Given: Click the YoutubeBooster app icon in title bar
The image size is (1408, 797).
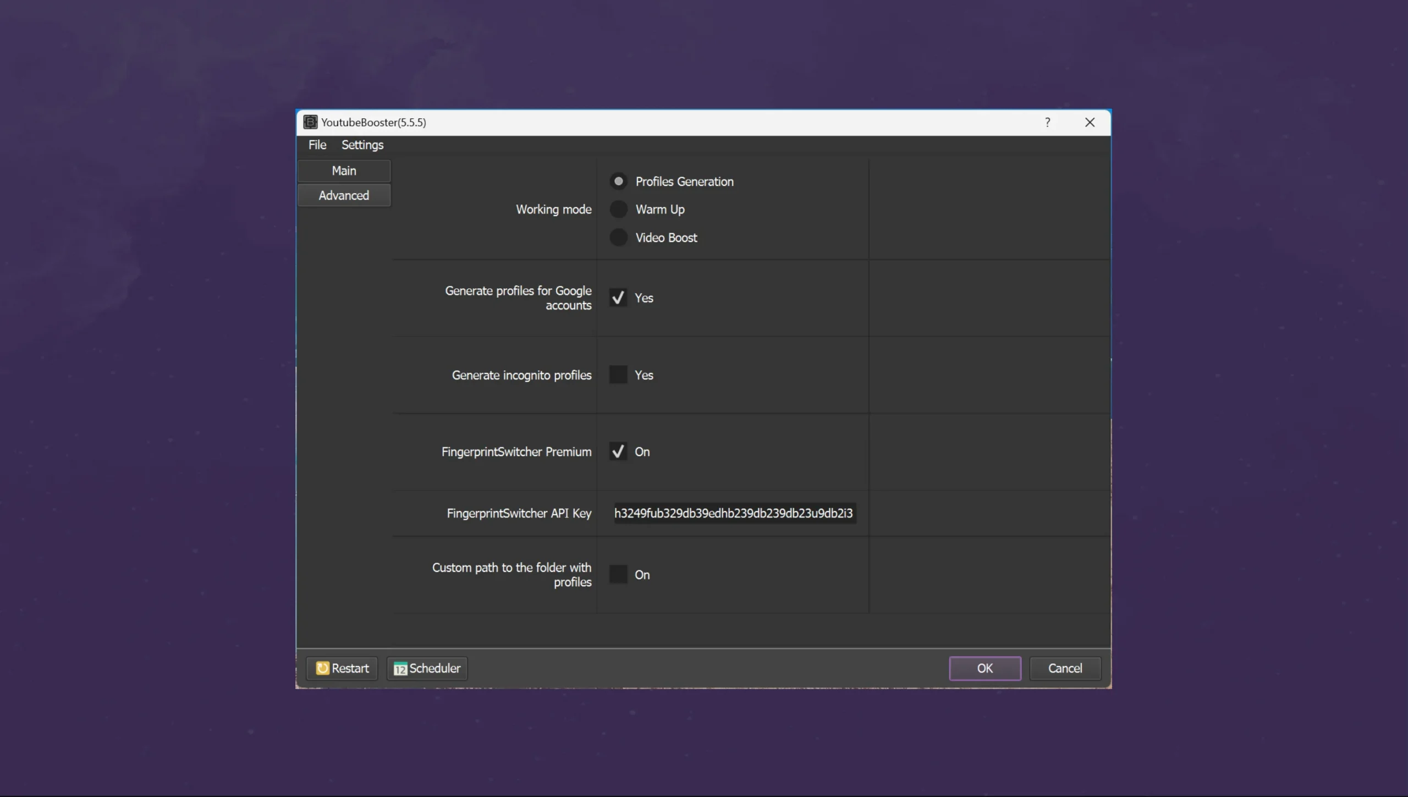Looking at the screenshot, I should [x=310, y=122].
